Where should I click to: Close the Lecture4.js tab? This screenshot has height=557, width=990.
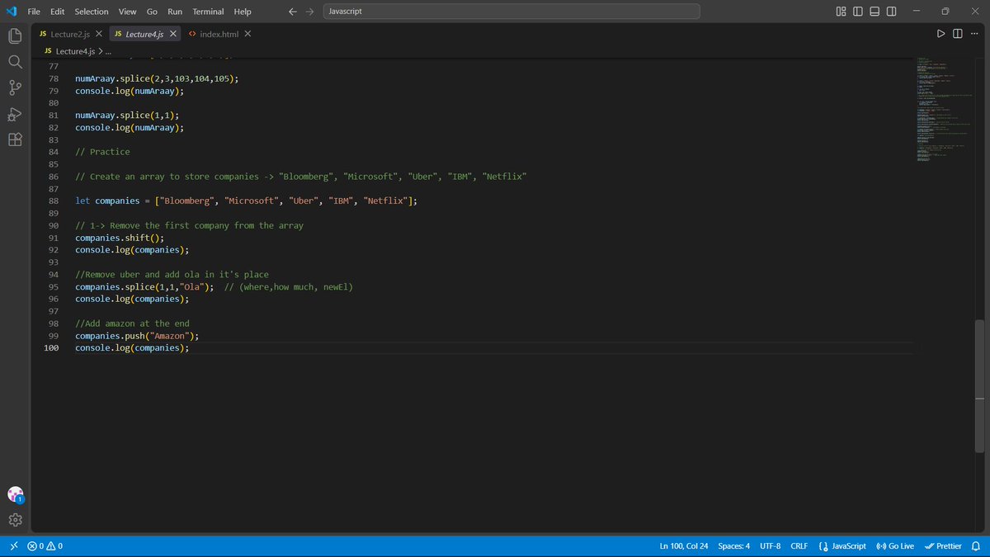(173, 34)
